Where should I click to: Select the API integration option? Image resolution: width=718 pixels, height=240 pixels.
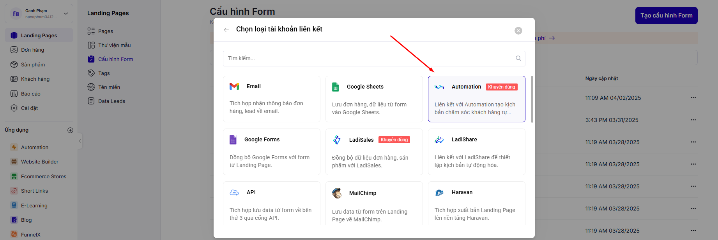[271, 203]
